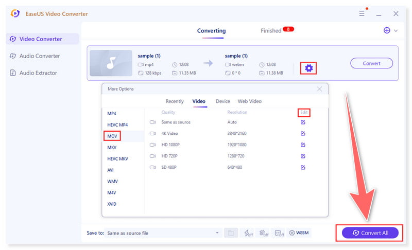Select the sample (1) music thumbnail
Image resolution: width=412 pixels, height=250 pixels.
coord(110,63)
